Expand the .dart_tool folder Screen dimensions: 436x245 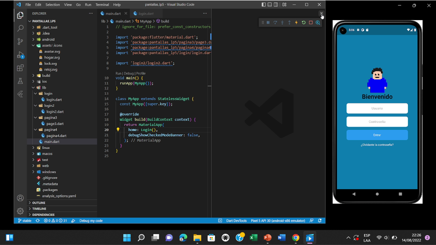[33, 27]
